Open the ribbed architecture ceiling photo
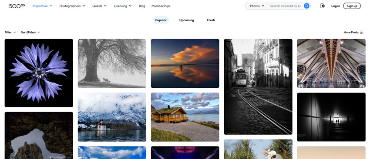This screenshot has width=370, height=159. point(331,63)
